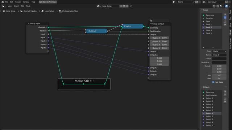Toggle snapping in the node editor
The height and width of the screenshot is (130, 232).
click(217, 6)
